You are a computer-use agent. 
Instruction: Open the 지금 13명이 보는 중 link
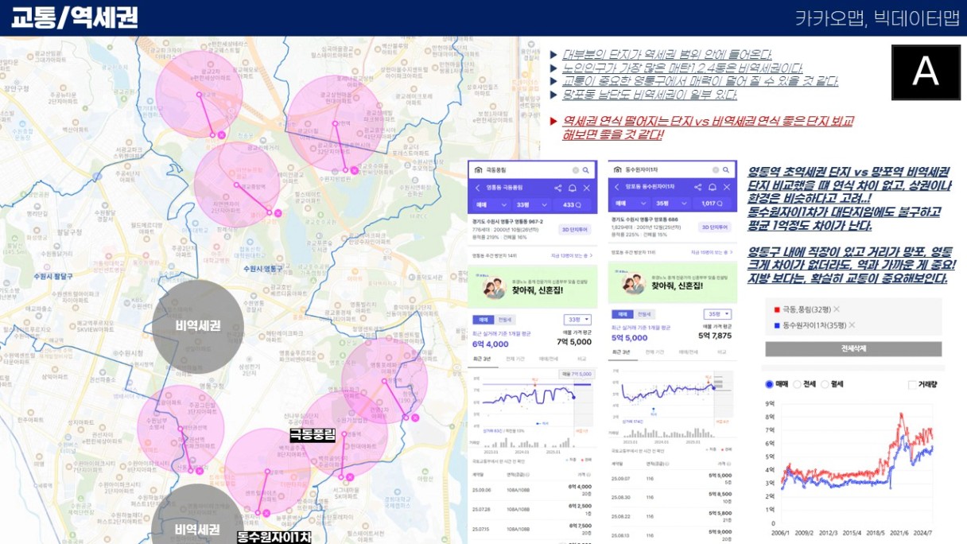click(x=572, y=255)
